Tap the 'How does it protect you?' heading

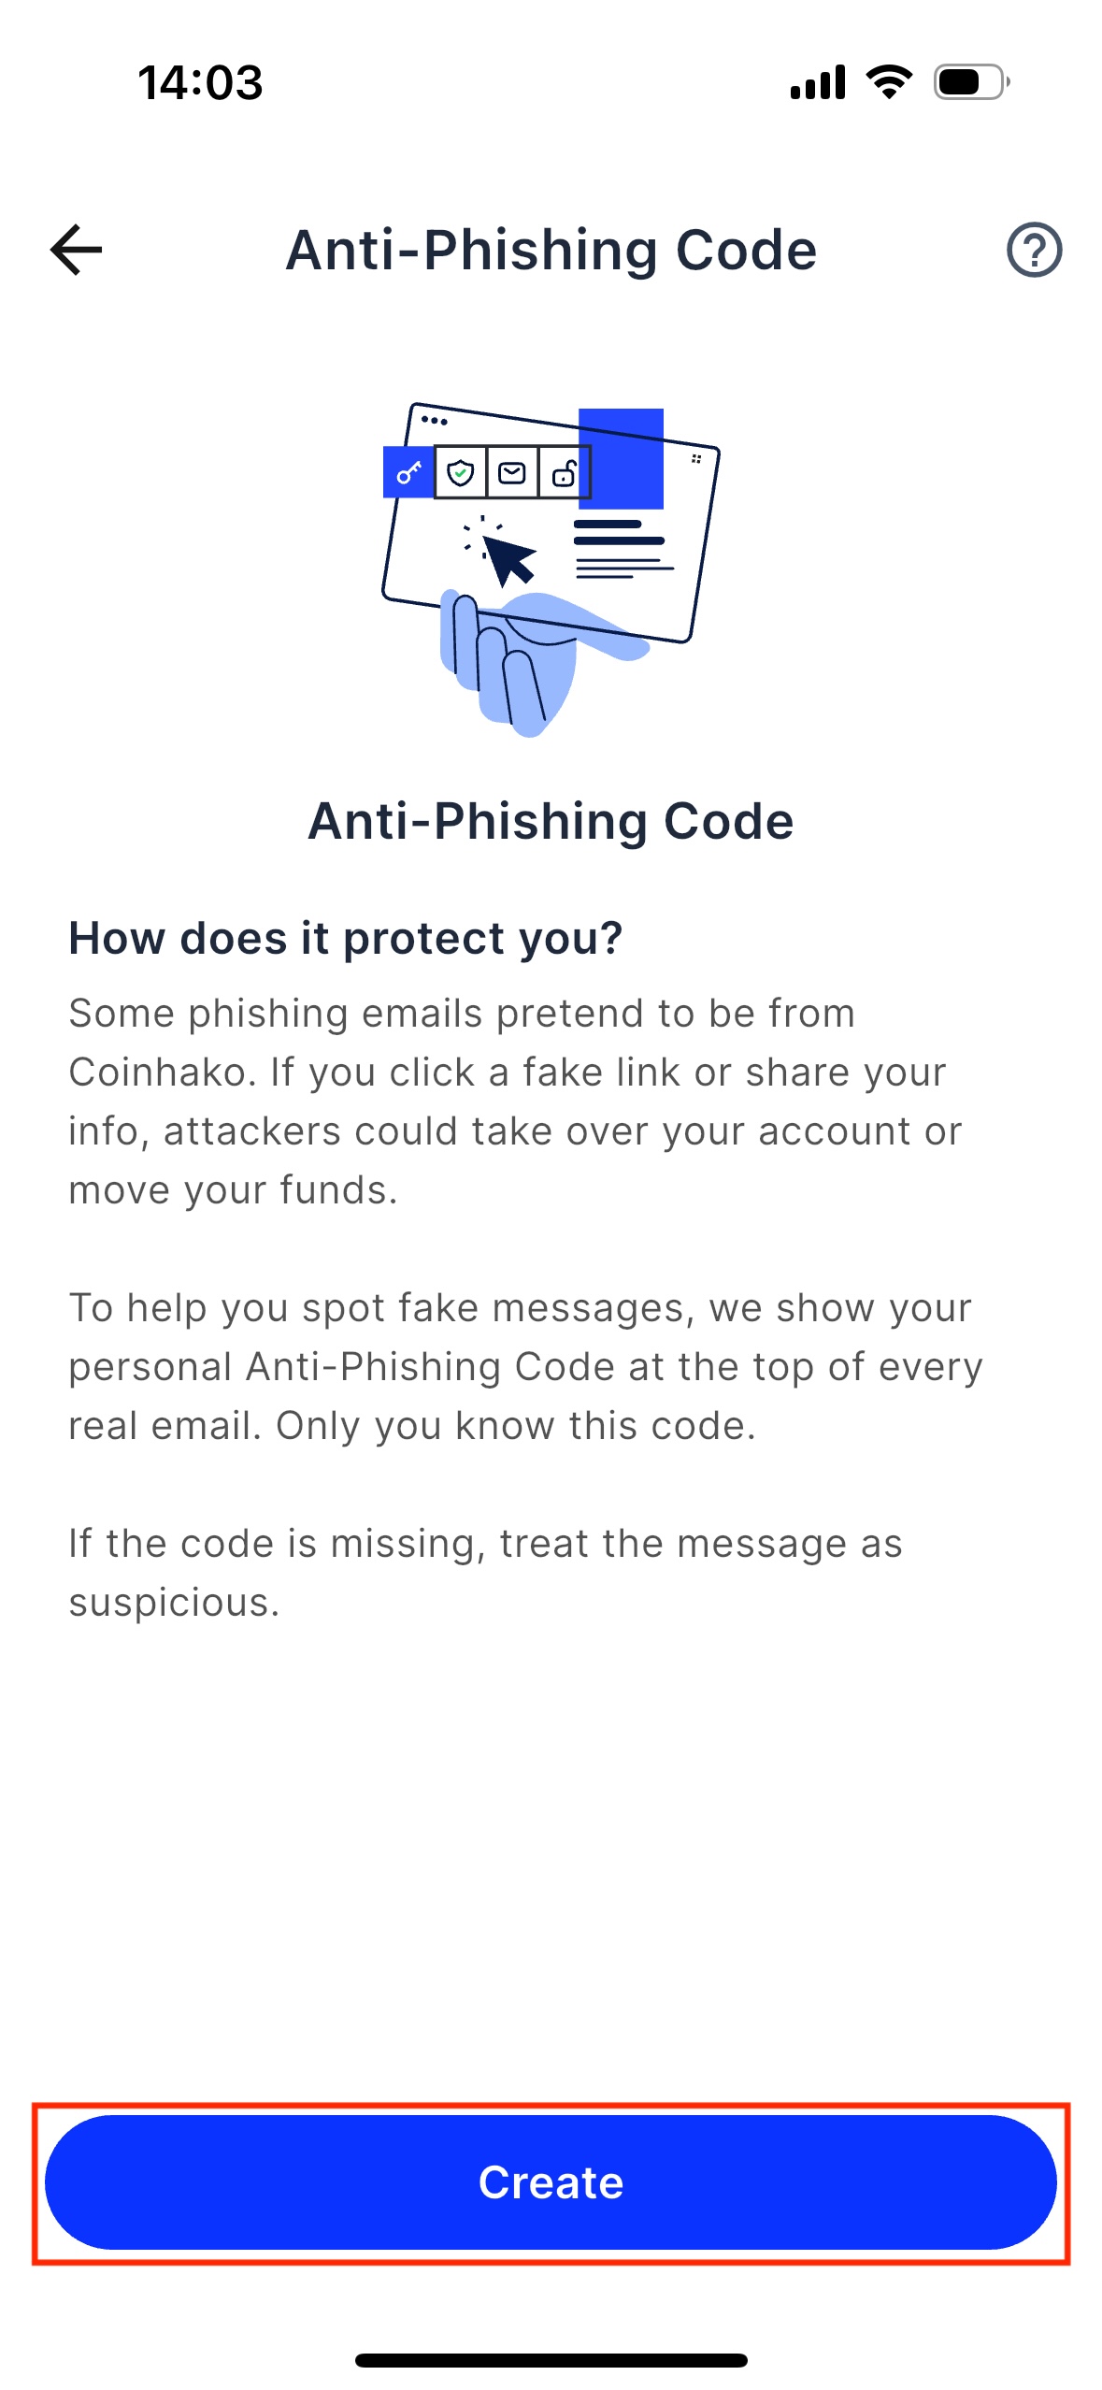coord(346,938)
